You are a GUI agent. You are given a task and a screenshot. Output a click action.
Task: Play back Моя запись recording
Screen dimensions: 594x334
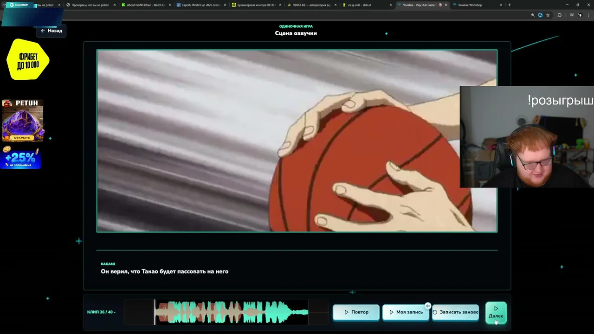click(406, 312)
